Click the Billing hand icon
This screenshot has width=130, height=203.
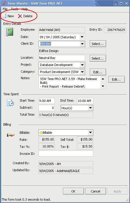tap(10, 135)
